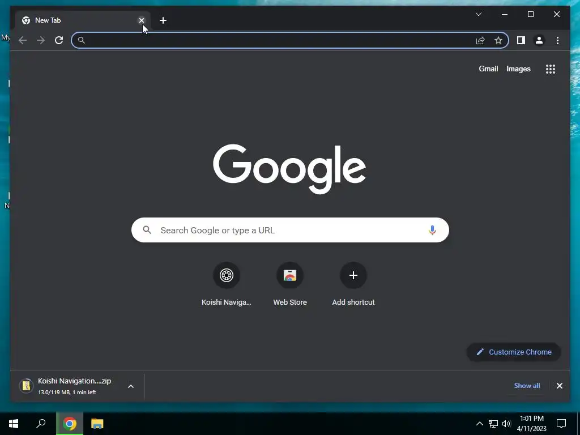This screenshot has width=580, height=435.
Task: Show all downloads
Action: click(527, 385)
